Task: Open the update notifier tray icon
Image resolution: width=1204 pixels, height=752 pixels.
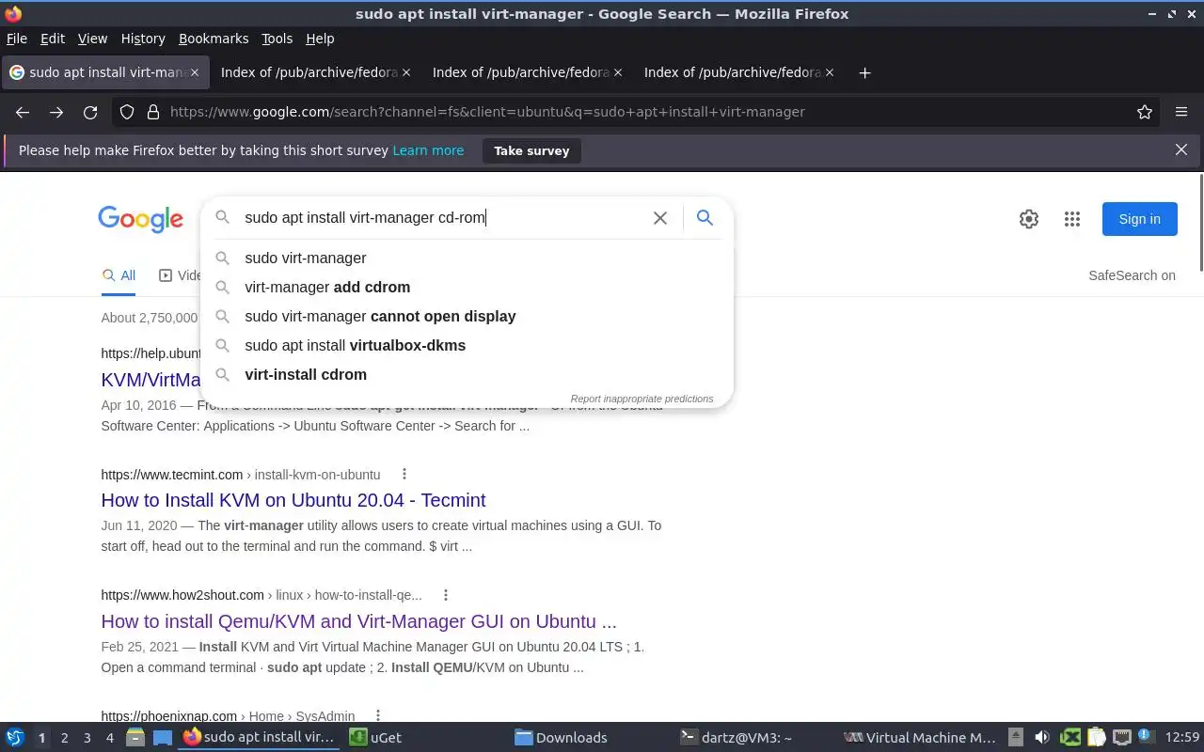Action: [1146, 737]
